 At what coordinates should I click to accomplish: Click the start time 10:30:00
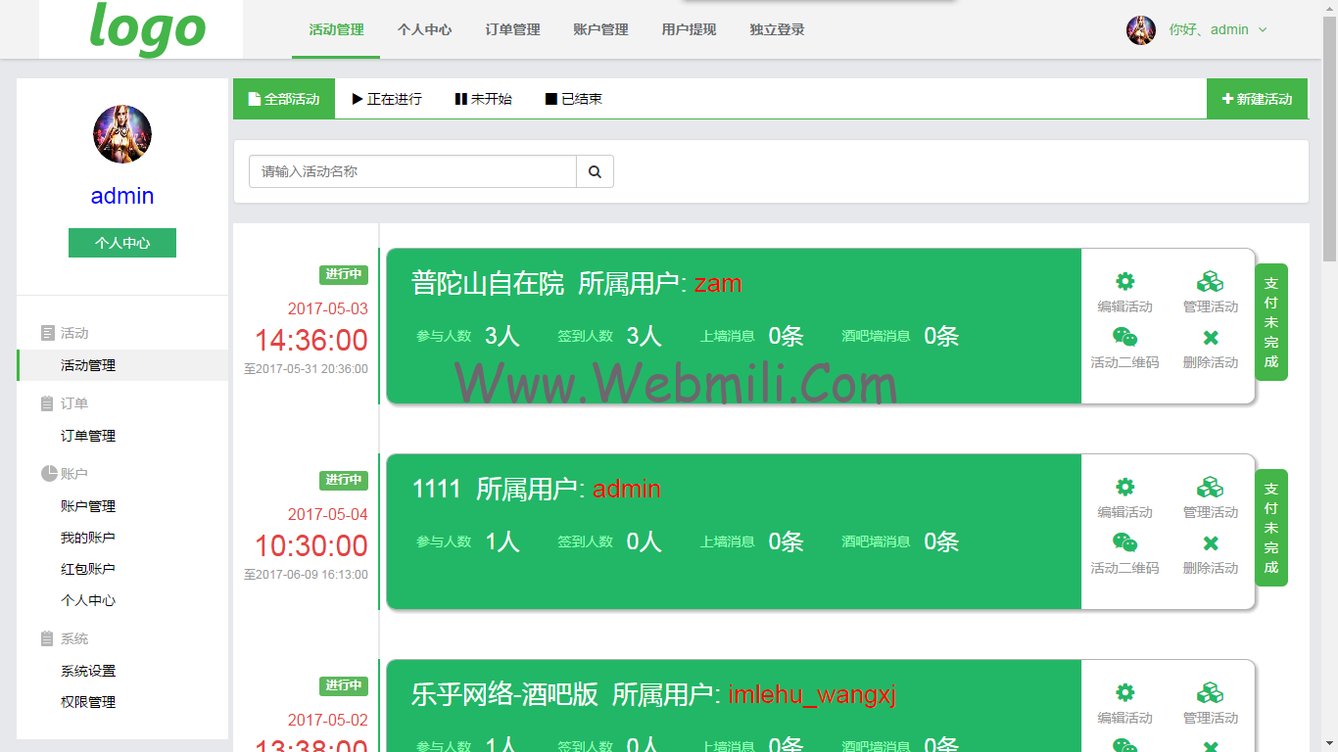[x=311, y=546]
